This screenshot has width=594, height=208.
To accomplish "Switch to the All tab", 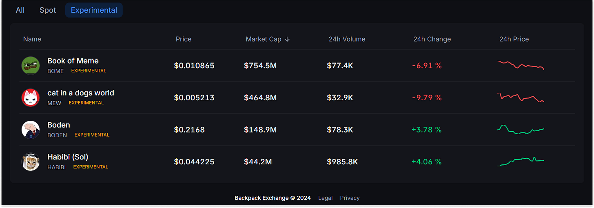I will [20, 10].
